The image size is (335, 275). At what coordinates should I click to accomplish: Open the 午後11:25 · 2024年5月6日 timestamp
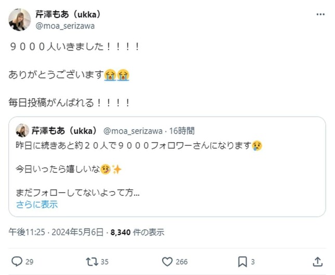click(x=56, y=232)
